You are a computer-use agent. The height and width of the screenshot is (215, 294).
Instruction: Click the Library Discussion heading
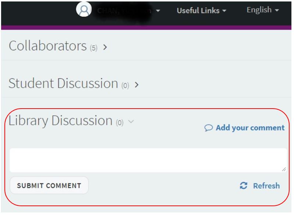[61, 121]
